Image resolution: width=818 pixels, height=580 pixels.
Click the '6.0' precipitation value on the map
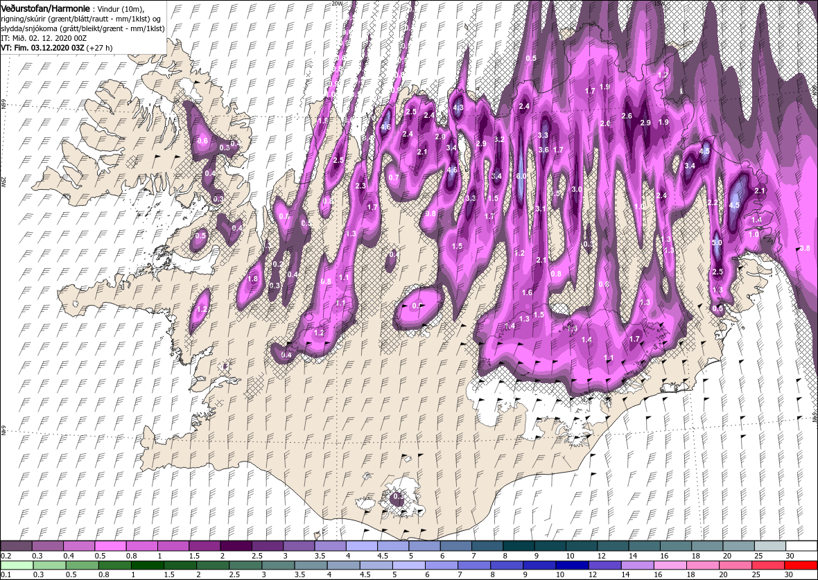[521, 176]
